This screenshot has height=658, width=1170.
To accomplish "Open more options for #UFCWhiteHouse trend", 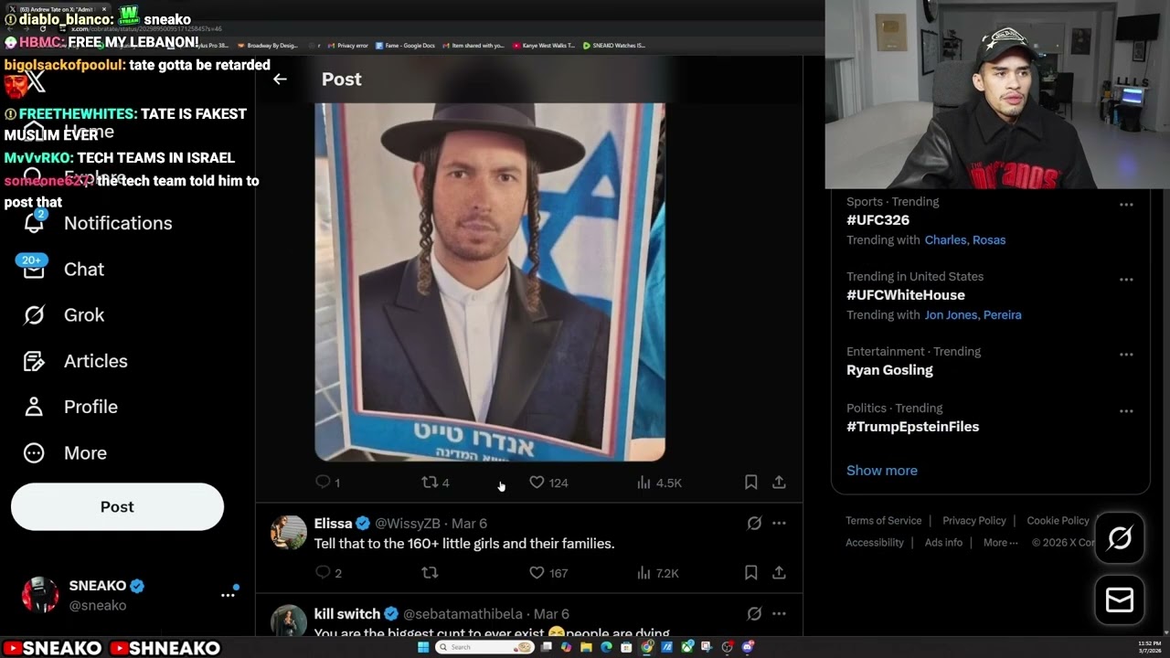I will coord(1126,280).
